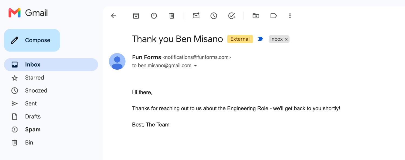Archive this email
The height and width of the screenshot is (160, 405).
(x=136, y=16)
